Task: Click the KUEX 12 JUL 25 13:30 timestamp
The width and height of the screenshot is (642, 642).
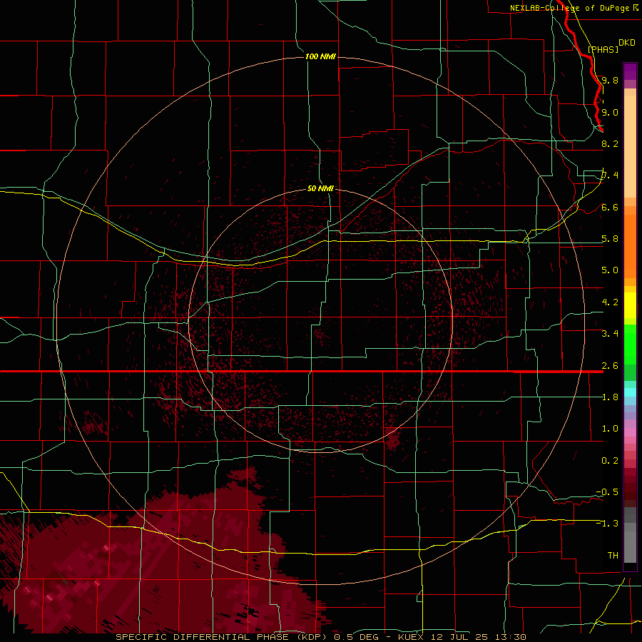Action: (462, 637)
